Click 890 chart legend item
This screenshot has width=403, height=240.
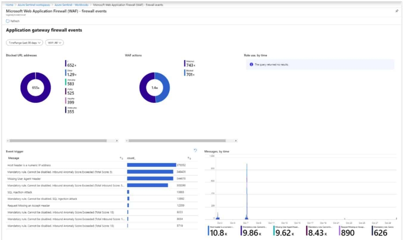[x=351, y=231]
